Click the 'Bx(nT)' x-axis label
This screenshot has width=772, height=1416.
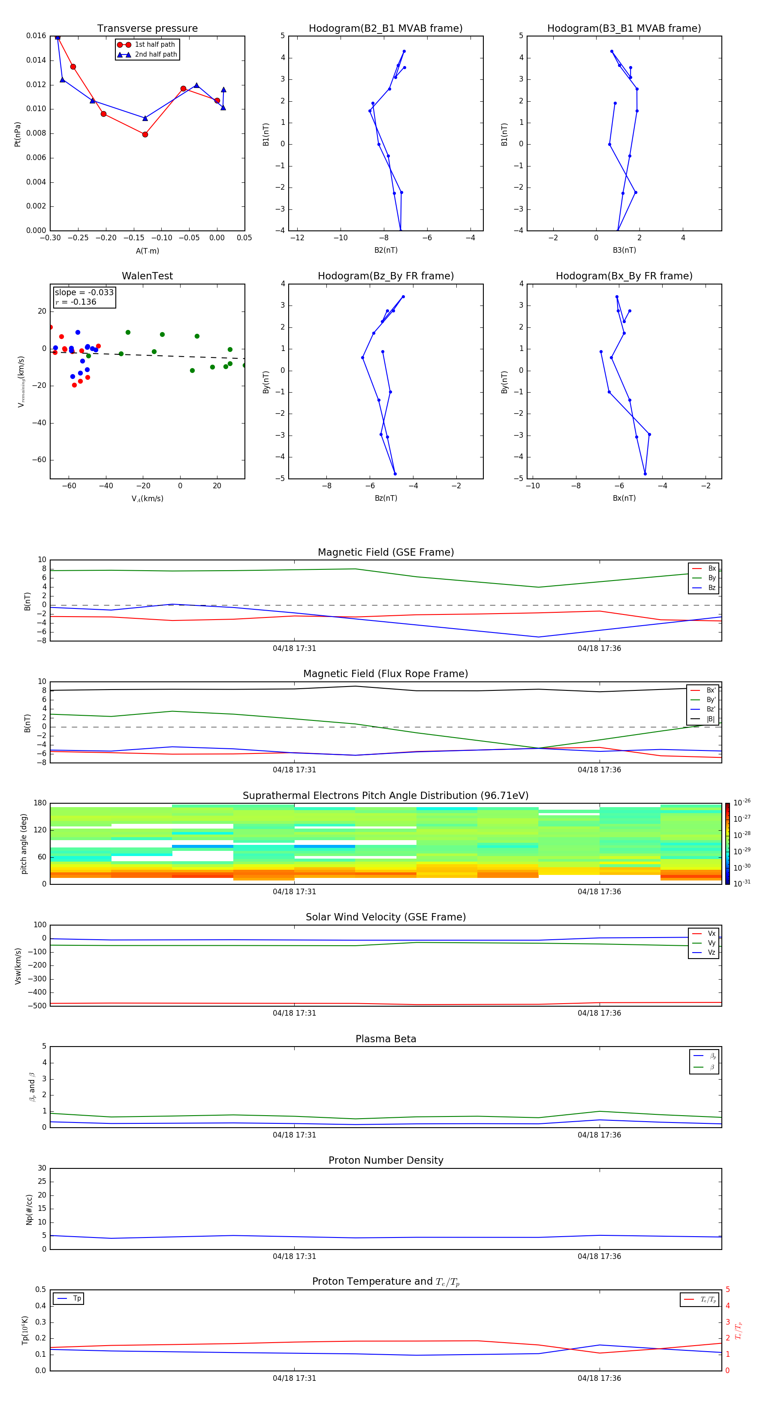tap(624, 498)
